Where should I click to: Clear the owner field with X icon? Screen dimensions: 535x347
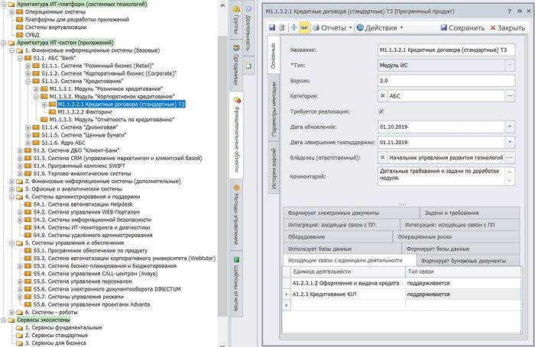(x=383, y=156)
